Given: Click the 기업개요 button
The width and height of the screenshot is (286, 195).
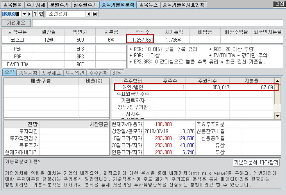Looking at the screenshot, I should coord(16,23).
